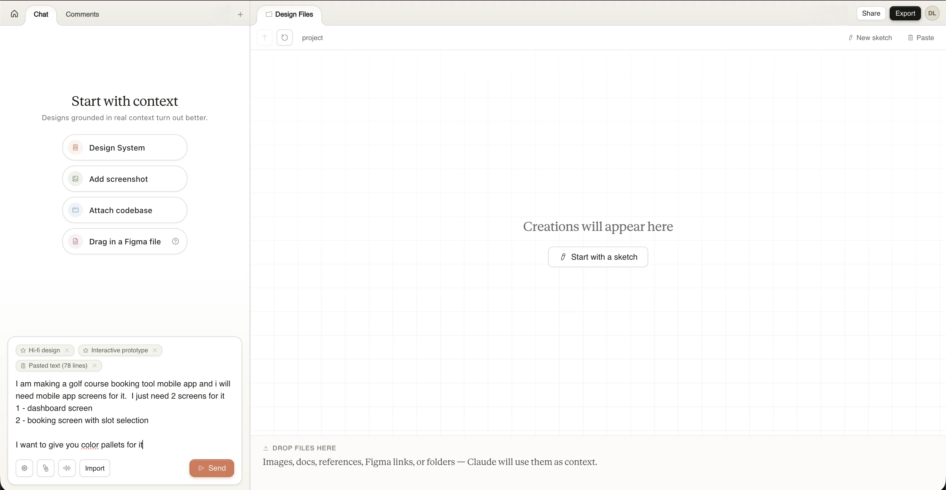Open the Export menu

coord(905,13)
